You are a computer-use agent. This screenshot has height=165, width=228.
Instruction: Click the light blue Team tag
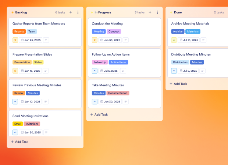click(x=32, y=31)
